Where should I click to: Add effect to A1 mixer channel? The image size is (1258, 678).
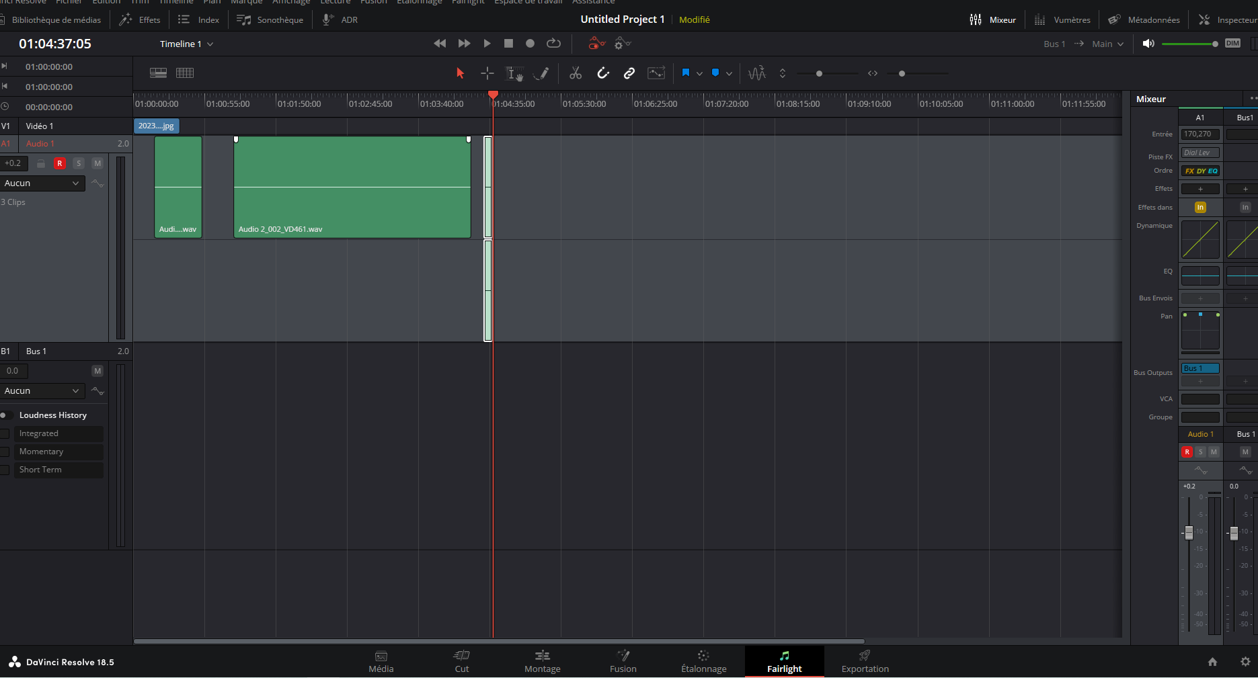[x=1200, y=189]
